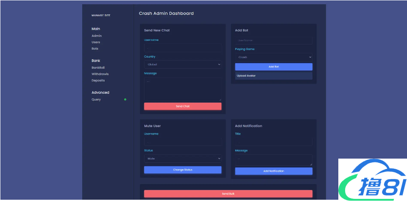Select Bots from the sidebar
This screenshot has height=201, width=407.
pyautogui.click(x=95, y=49)
